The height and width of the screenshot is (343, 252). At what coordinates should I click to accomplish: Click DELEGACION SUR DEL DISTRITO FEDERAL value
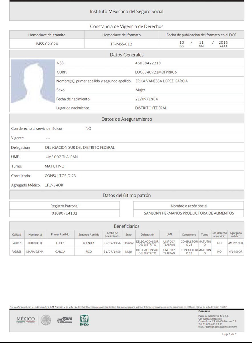[80, 147]
